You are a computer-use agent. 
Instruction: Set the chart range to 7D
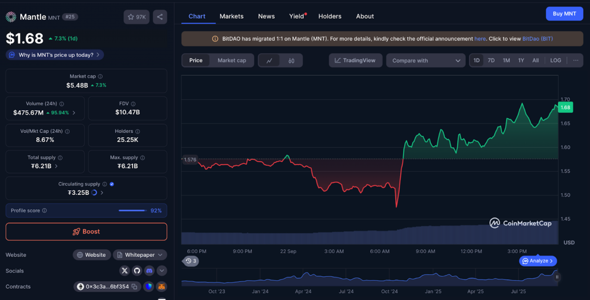(491, 60)
